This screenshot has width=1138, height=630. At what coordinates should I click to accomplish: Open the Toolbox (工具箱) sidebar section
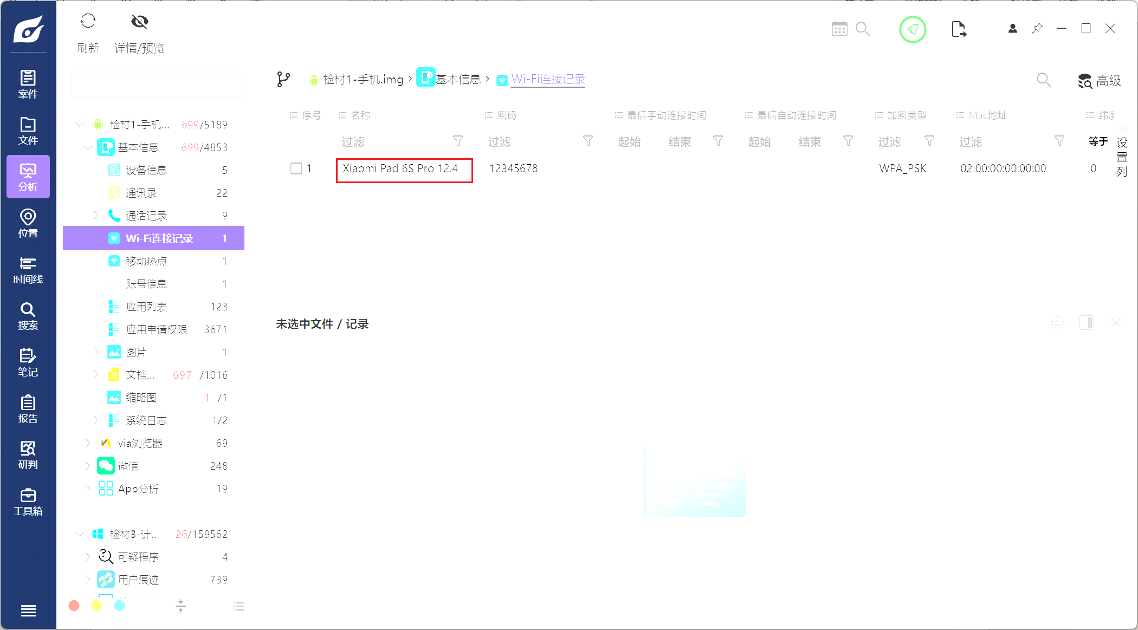(28, 502)
